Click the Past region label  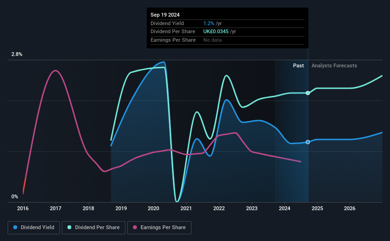click(x=298, y=65)
